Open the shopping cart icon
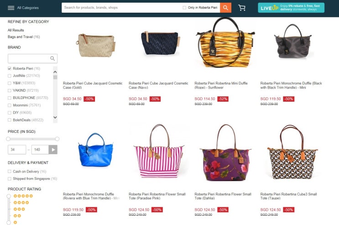 (x=242, y=8)
